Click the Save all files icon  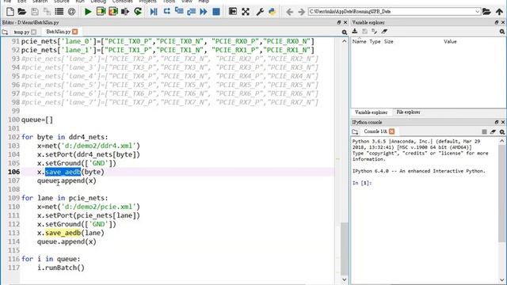click(x=47, y=12)
